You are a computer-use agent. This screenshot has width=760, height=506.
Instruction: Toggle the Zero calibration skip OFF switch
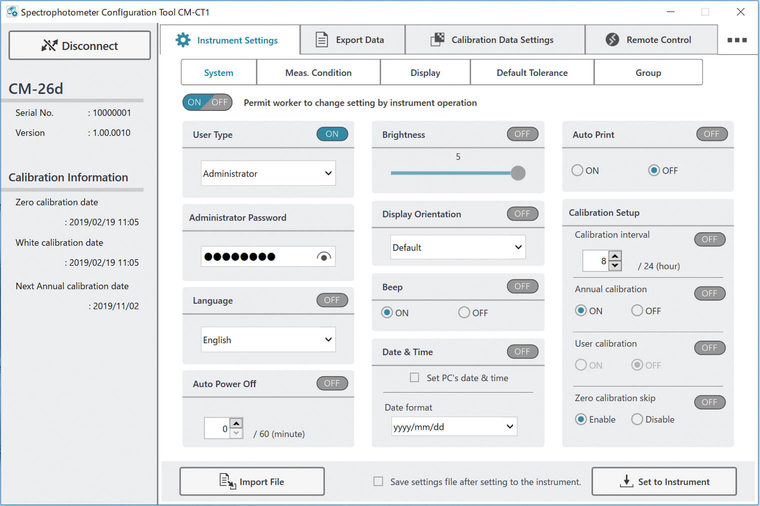(709, 402)
